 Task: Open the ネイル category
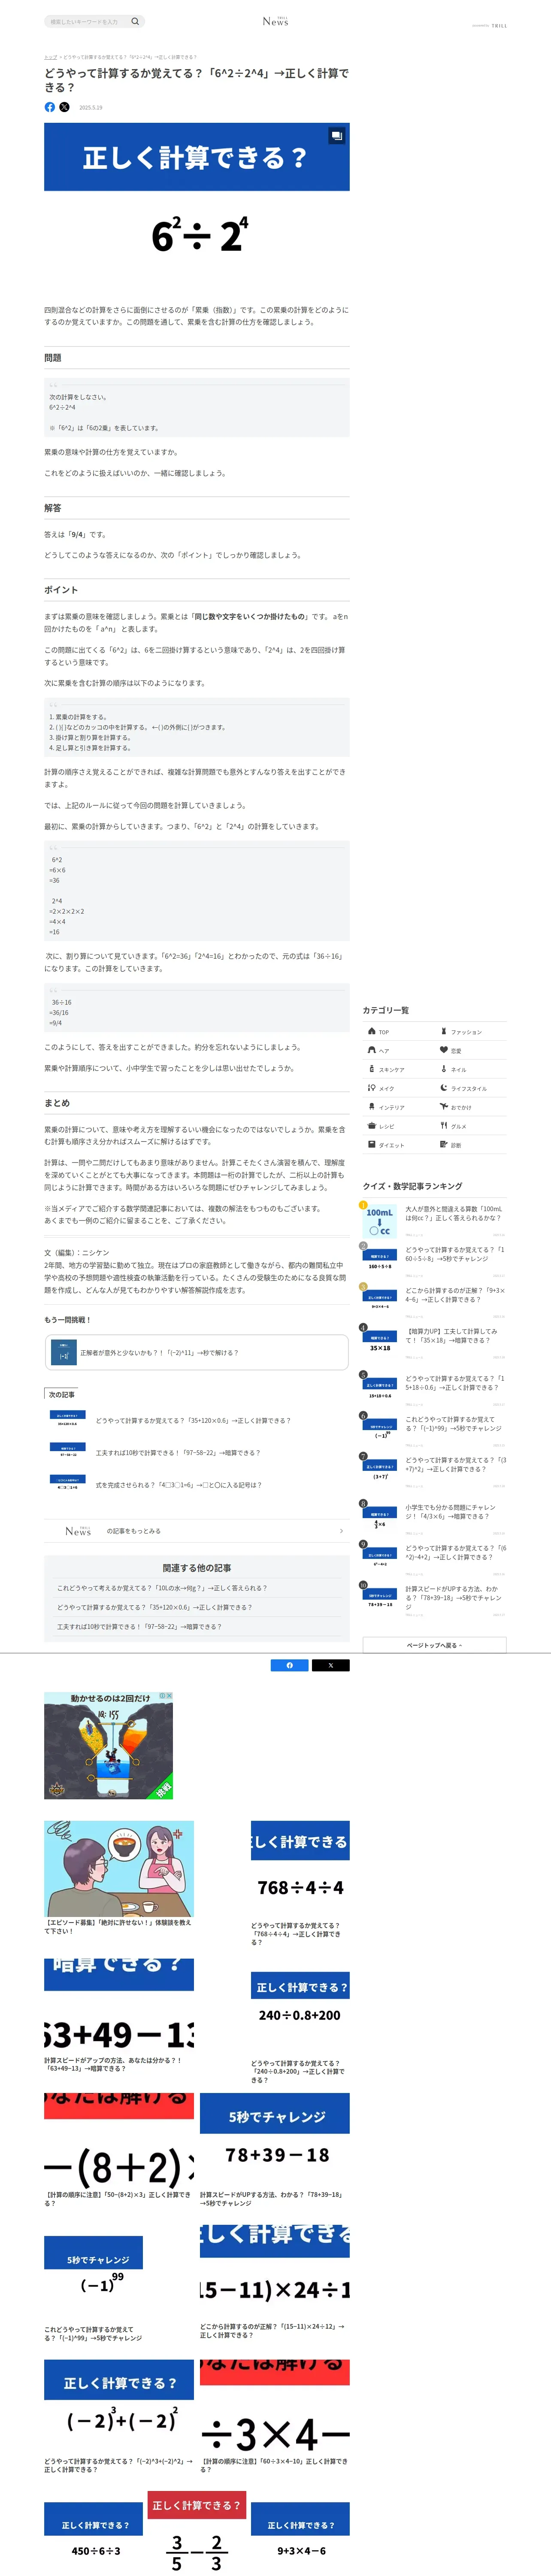pos(471,1069)
